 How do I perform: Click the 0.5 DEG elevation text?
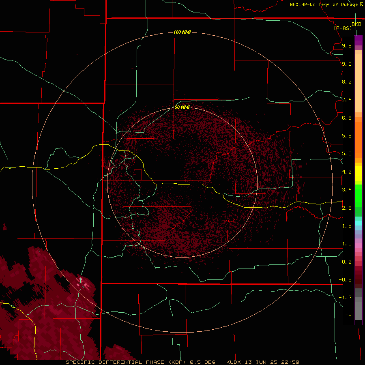(202, 362)
